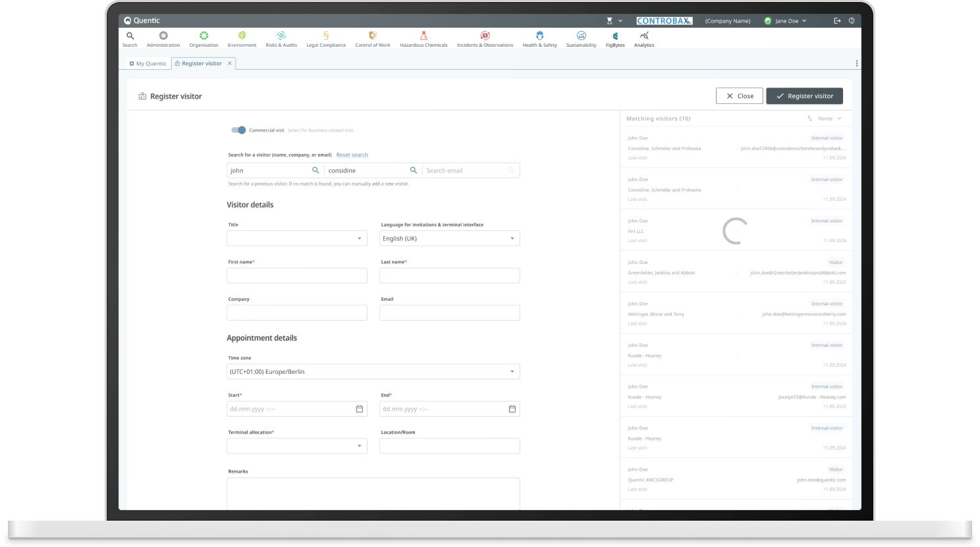Click the Register visitor button
The width and height of the screenshot is (980, 547).
point(804,96)
